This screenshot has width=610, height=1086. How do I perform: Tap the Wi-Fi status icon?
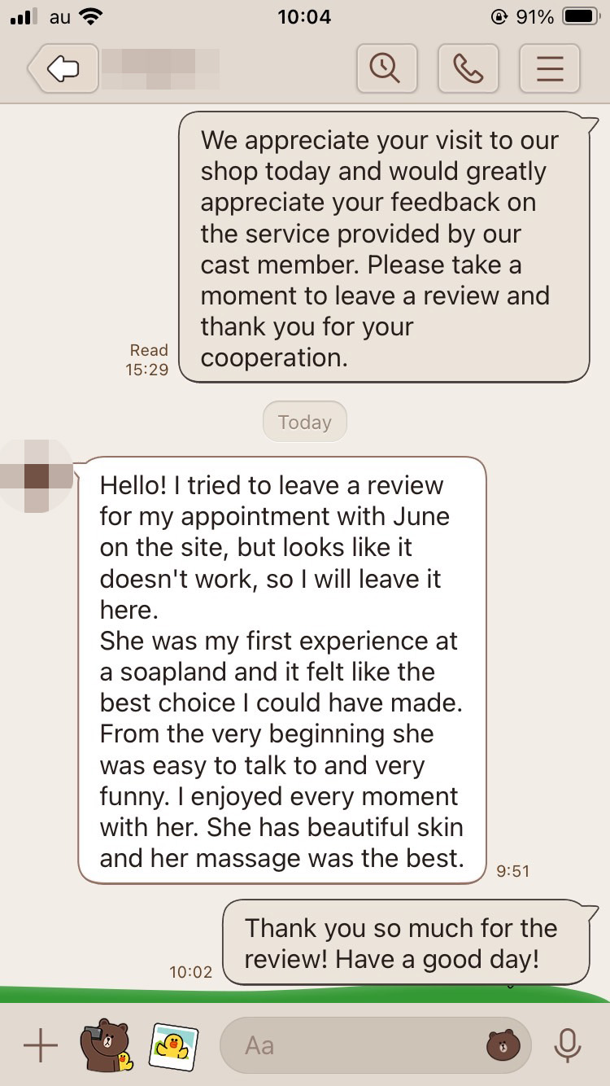point(92,16)
